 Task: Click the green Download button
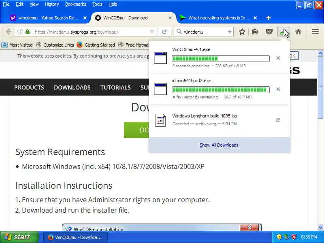point(136,130)
